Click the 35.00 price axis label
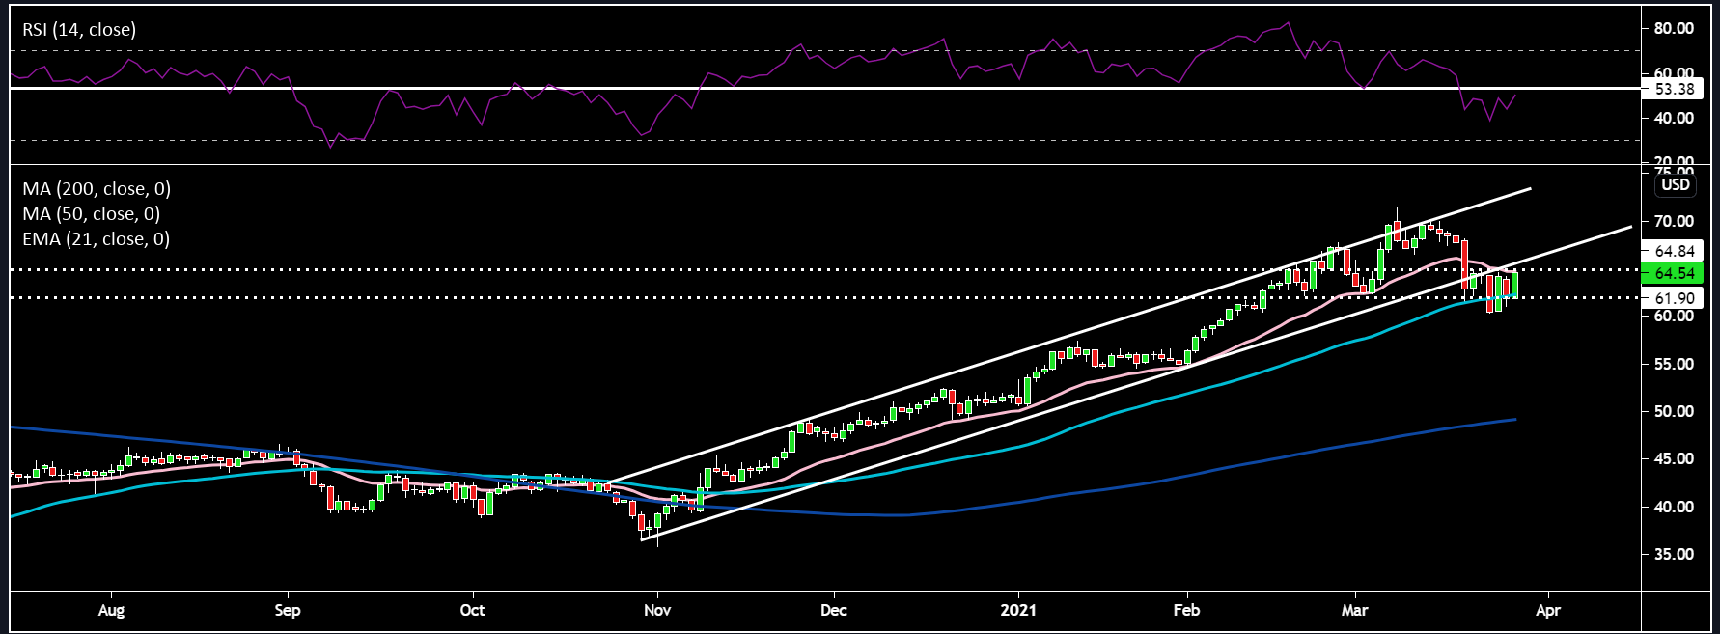 coord(1674,554)
